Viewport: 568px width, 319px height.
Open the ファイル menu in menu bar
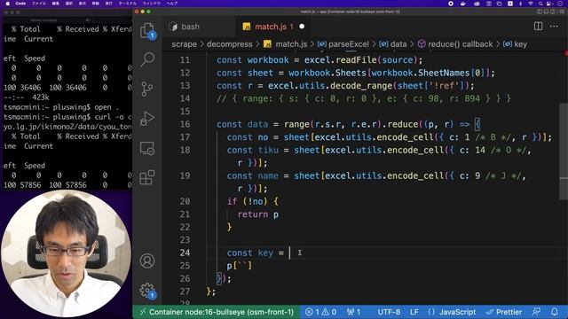tap(39, 4)
